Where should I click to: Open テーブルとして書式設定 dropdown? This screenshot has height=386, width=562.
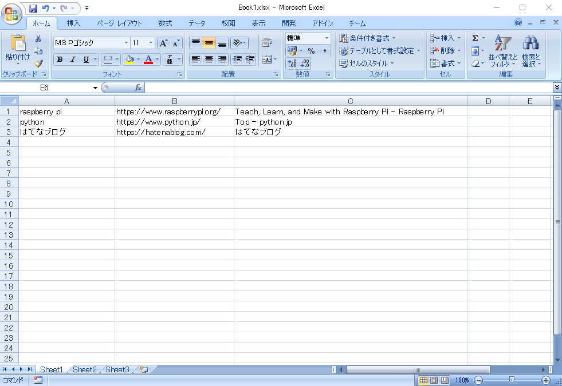point(380,51)
